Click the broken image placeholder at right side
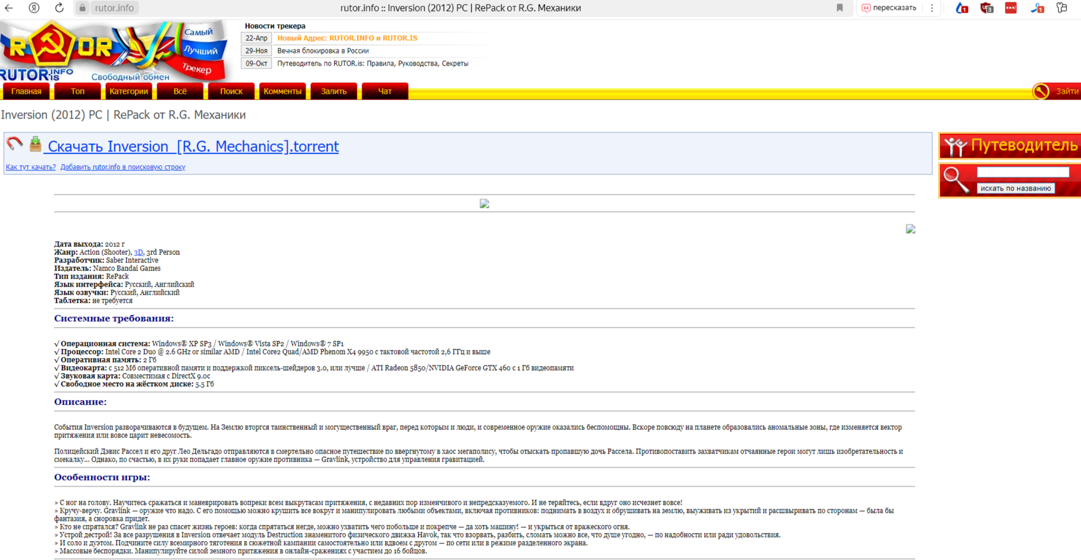This screenshot has height=560, width=1081. 910,229
